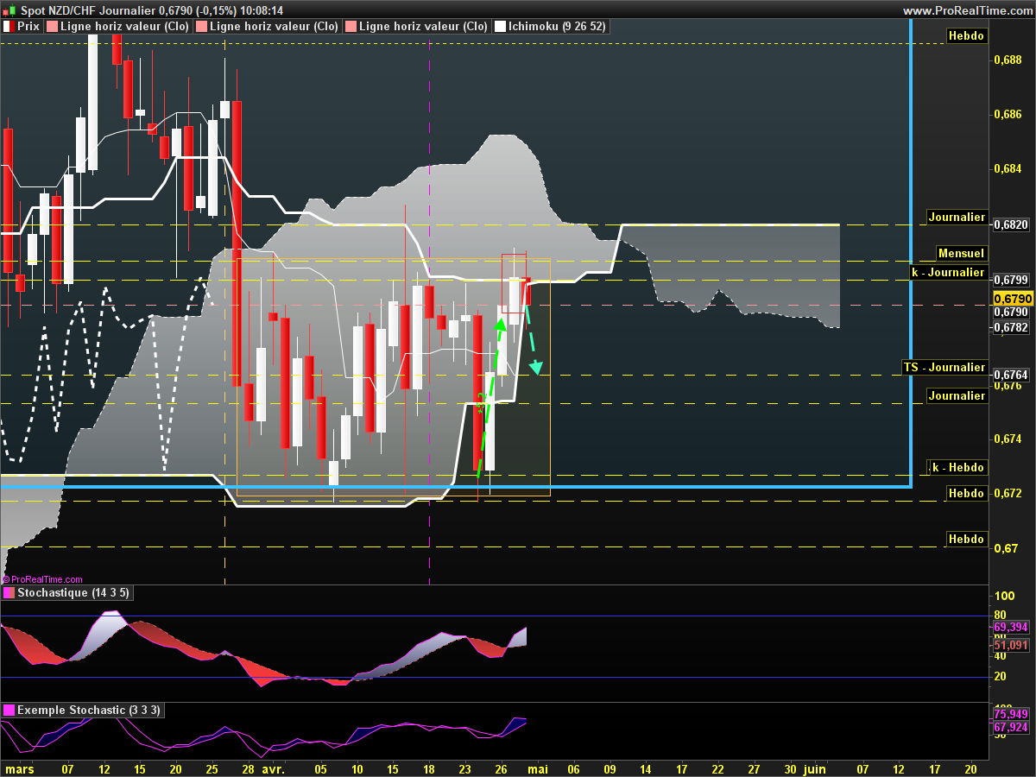The height and width of the screenshot is (777, 1036).
Task: Click the 51,091 stochastic value tag
Action: (1011, 646)
